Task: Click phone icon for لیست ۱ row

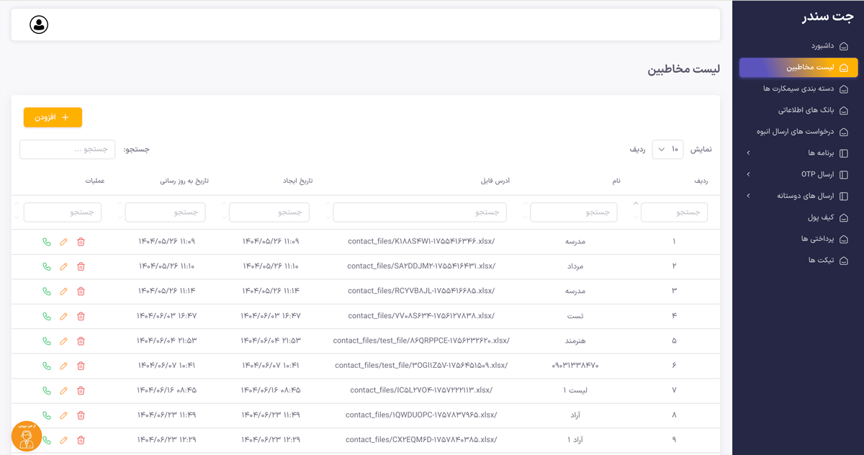Action: pos(47,391)
